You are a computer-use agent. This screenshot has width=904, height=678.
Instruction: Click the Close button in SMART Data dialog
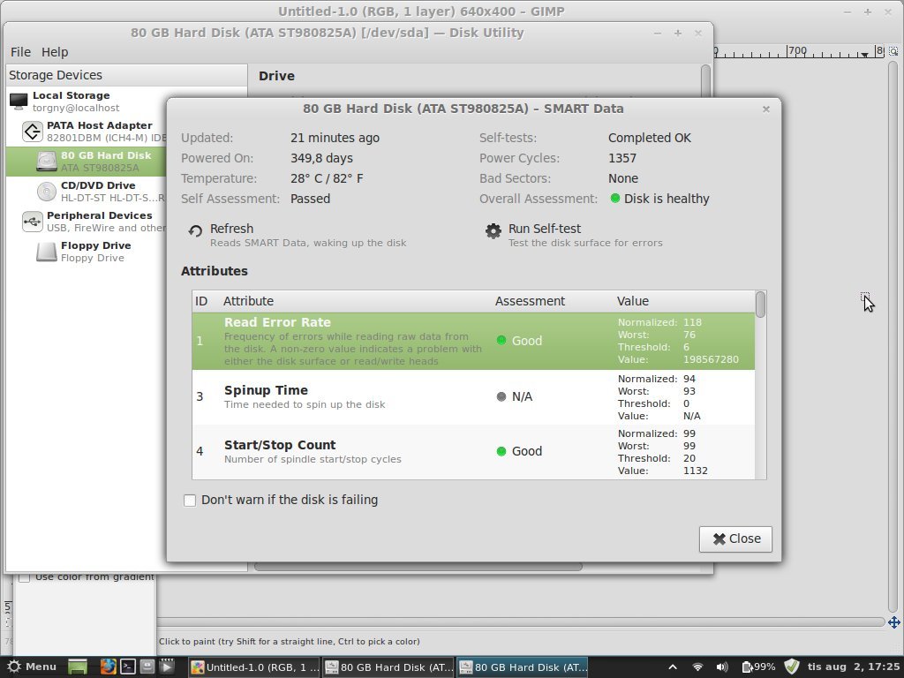(735, 539)
